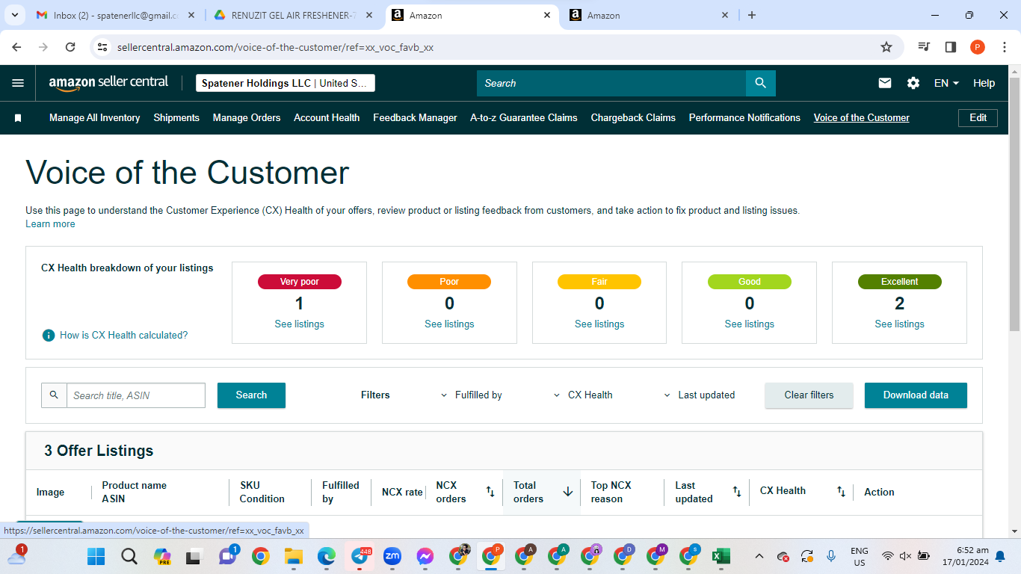Open the Spatener Holdings LLC account switcher
This screenshot has width=1021, height=574.
[286, 83]
